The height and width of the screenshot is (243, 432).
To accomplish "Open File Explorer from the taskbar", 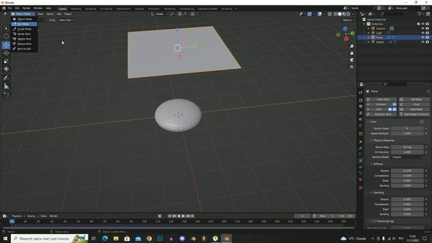I will [116, 238].
